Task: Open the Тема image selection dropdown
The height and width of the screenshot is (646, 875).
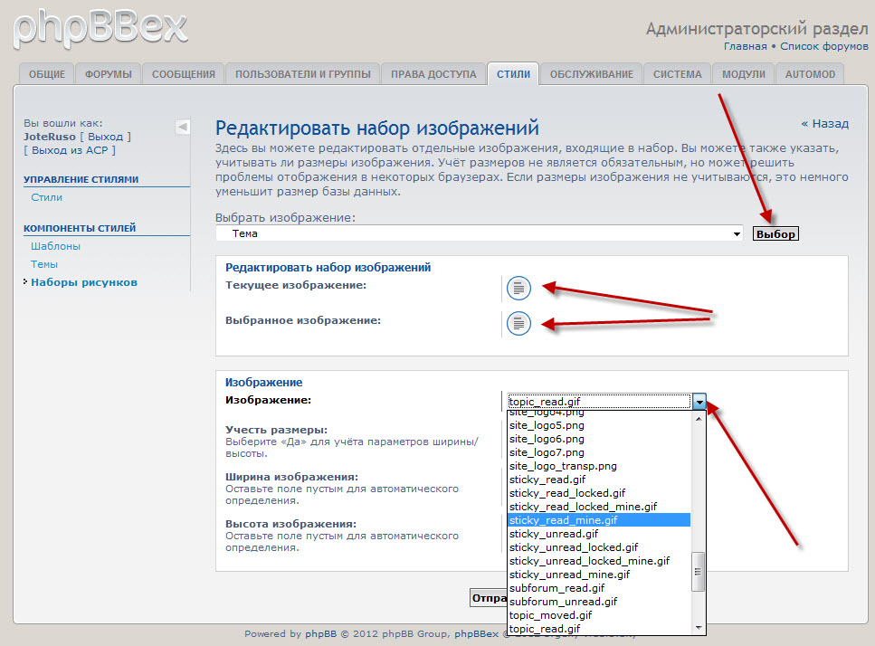Action: tap(480, 233)
